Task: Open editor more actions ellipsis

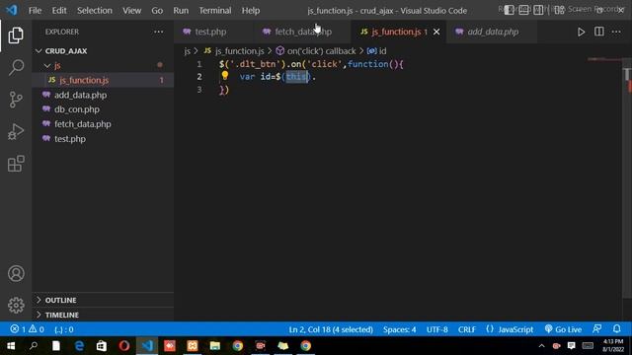Action: point(616,32)
